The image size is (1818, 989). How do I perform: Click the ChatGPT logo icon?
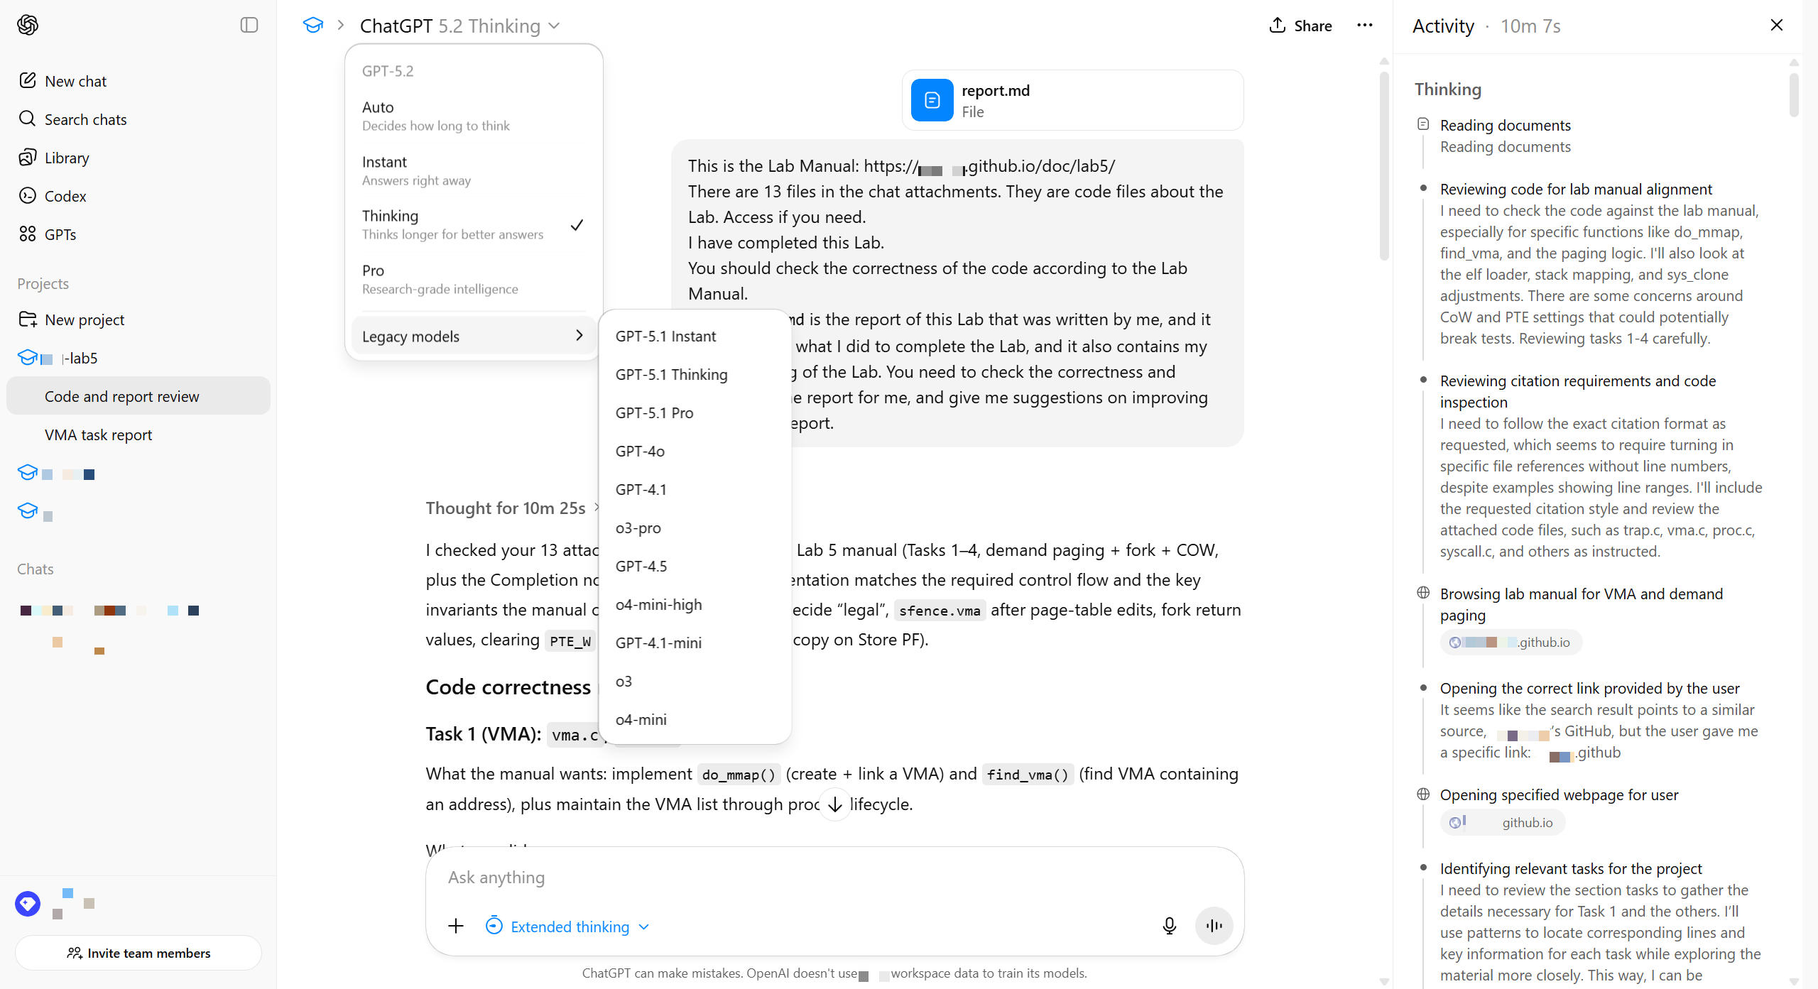point(28,25)
